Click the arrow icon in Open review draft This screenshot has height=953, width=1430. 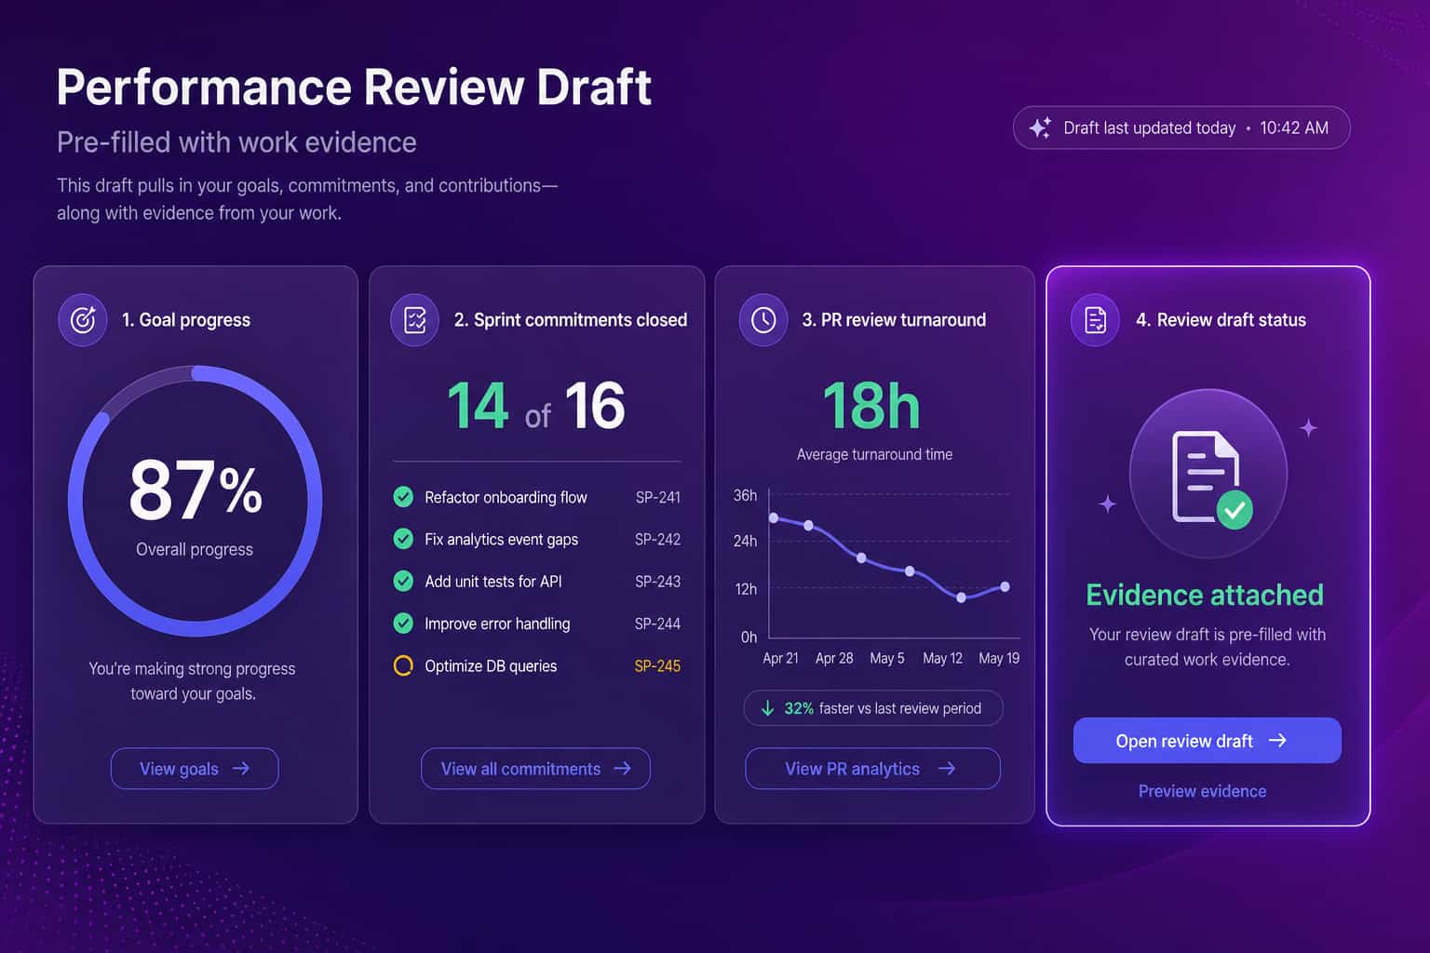tap(1277, 741)
